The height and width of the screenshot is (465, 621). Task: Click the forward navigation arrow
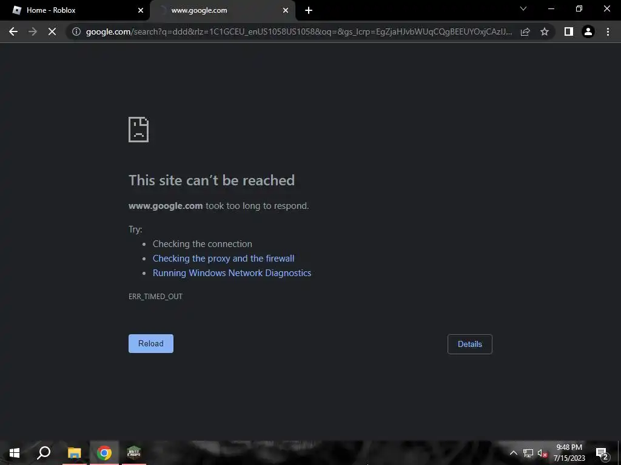point(33,31)
